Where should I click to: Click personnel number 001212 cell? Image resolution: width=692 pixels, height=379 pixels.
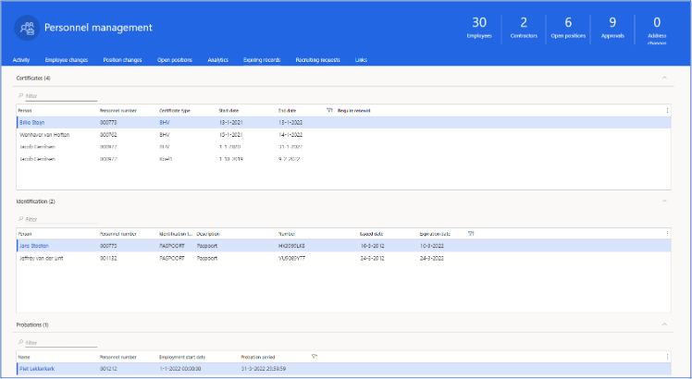click(x=108, y=369)
